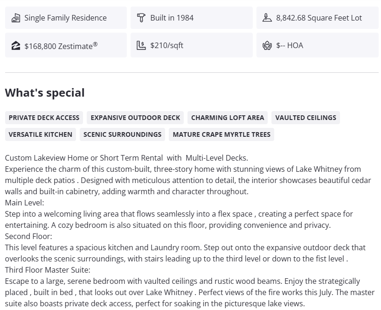This screenshot has width=381, height=310.
Task: Click the What's special heading
Action: click(x=45, y=92)
